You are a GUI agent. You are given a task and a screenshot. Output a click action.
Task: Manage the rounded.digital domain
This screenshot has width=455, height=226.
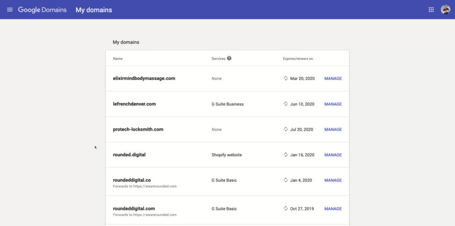(333, 155)
